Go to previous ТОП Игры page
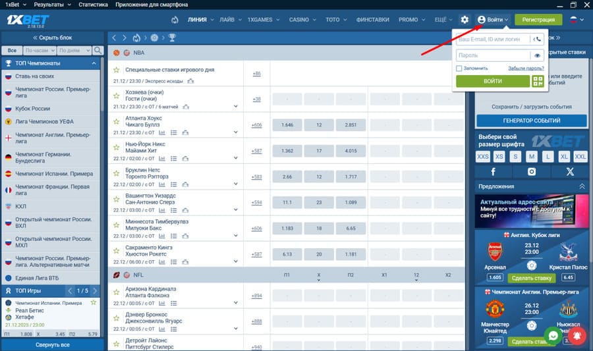The width and height of the screenshot is (593, 351). click(x=70, y=290)
